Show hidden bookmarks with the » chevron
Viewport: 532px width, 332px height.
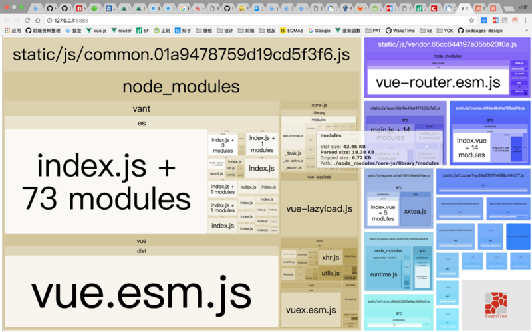point(527,31)
